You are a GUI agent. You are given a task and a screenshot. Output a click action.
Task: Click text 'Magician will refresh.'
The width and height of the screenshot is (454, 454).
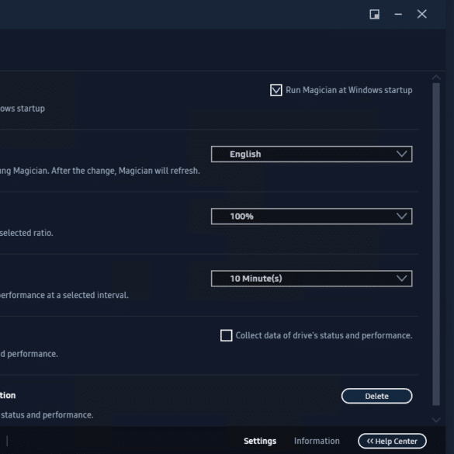click(x=159, y=171)
